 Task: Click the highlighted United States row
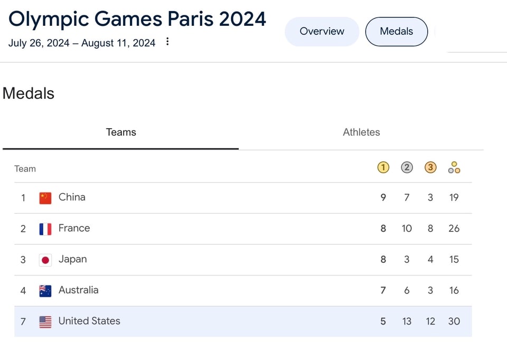point(243,321)
